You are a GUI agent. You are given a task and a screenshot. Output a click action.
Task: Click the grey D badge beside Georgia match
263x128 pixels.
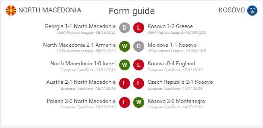click(125, 27)
